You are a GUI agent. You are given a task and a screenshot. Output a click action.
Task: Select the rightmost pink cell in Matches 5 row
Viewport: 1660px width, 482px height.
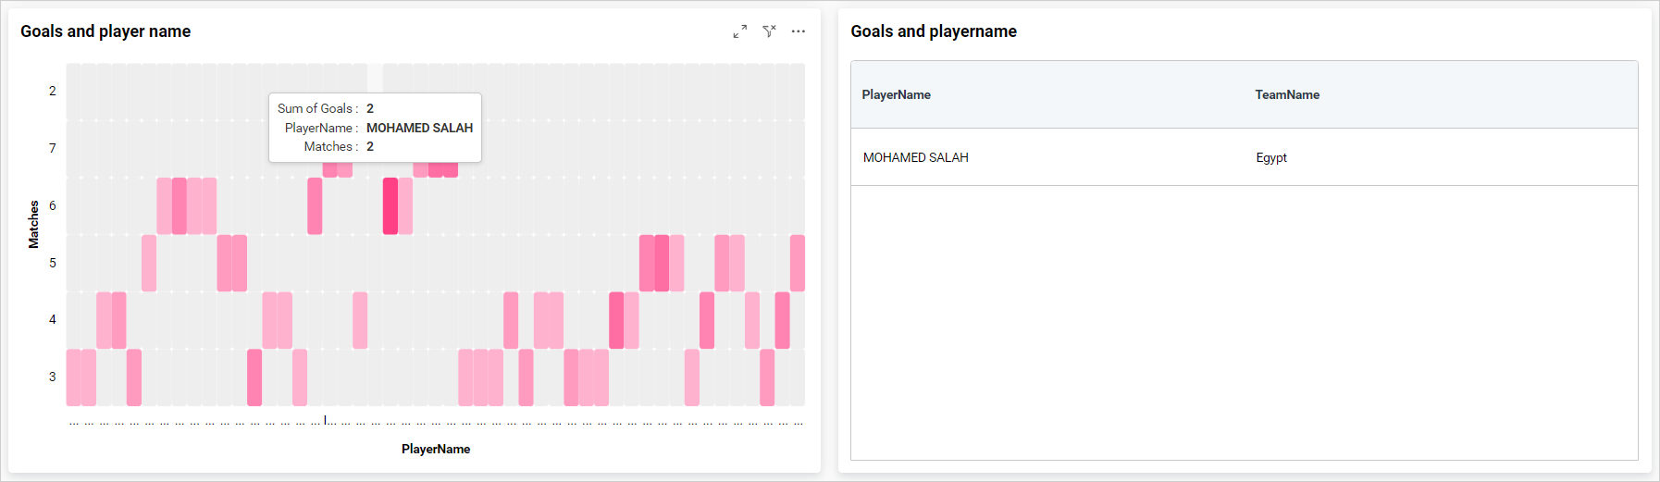point(797,263)
